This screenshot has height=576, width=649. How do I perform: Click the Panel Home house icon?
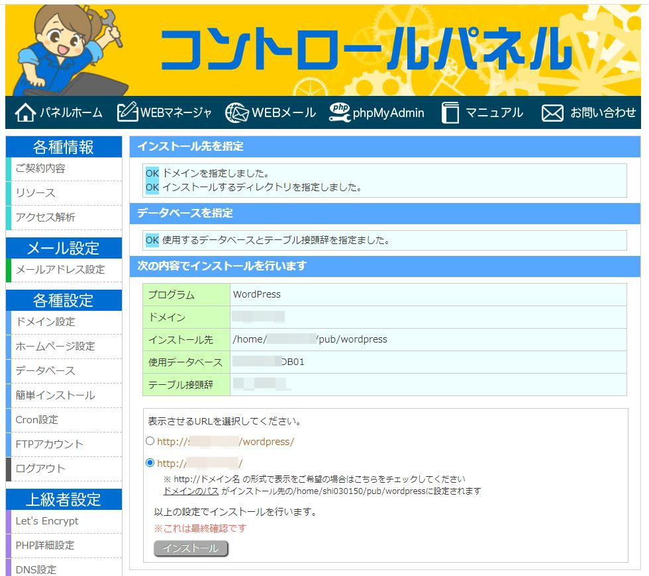25,113
